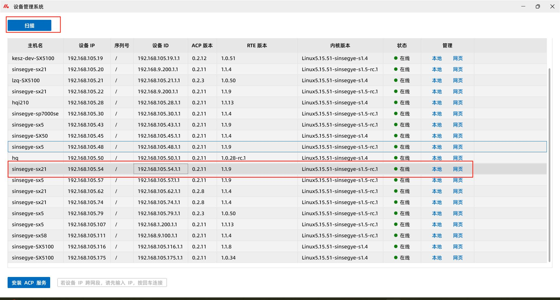This screenshot has height=300, width=560.
Task: Open 本地 for sinsegye-sp7000se
Action: (437, 114)
